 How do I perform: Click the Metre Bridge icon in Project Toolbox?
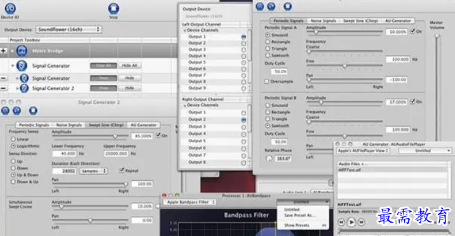coord(22,51)
